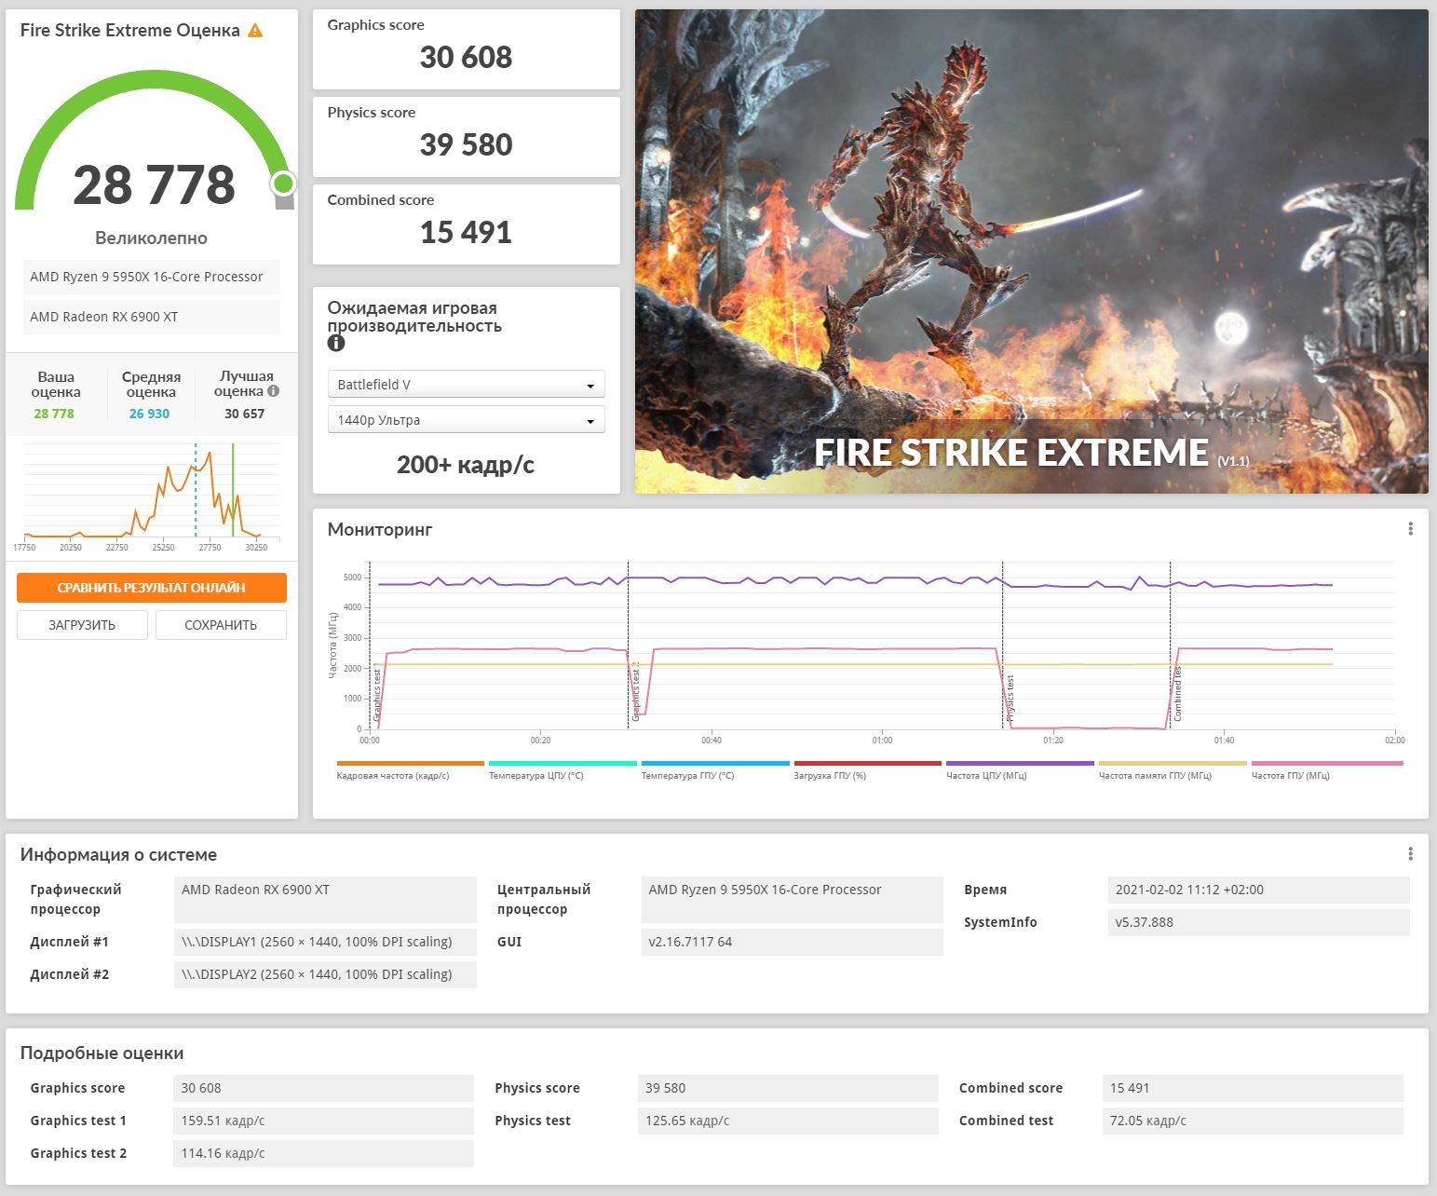This screenshot has width=1437, height=1196.
Task: Click the overall score 28 778 in the gauge
Action: 154,184
